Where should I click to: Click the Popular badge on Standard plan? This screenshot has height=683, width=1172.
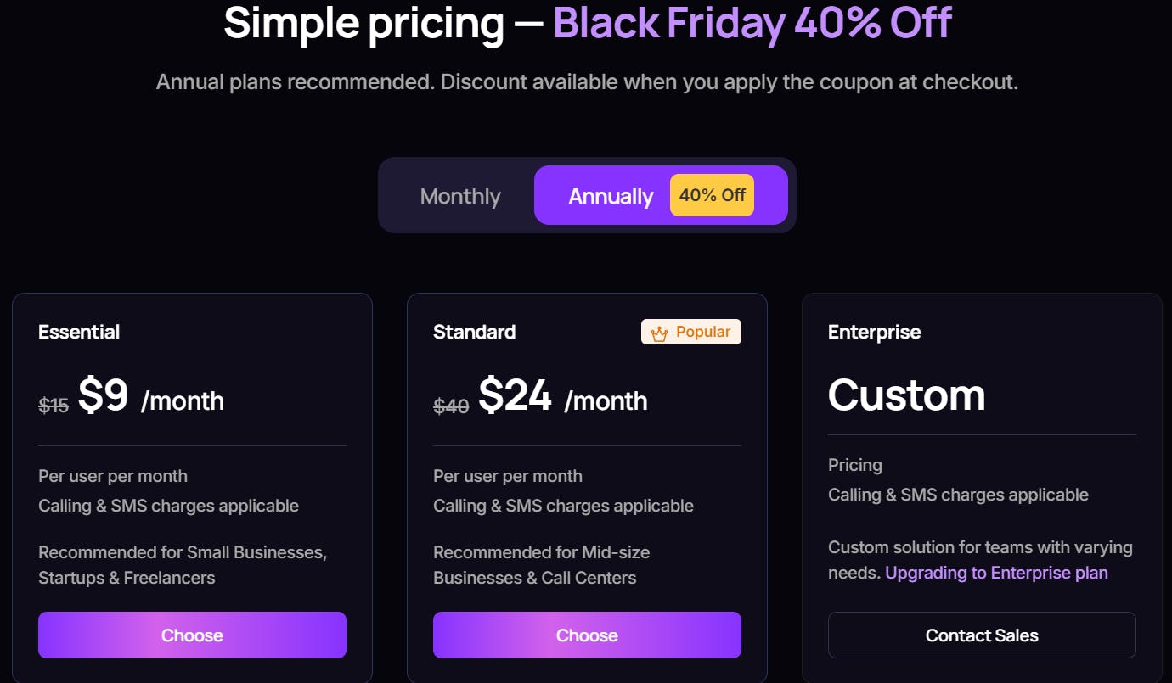[691, 331]
